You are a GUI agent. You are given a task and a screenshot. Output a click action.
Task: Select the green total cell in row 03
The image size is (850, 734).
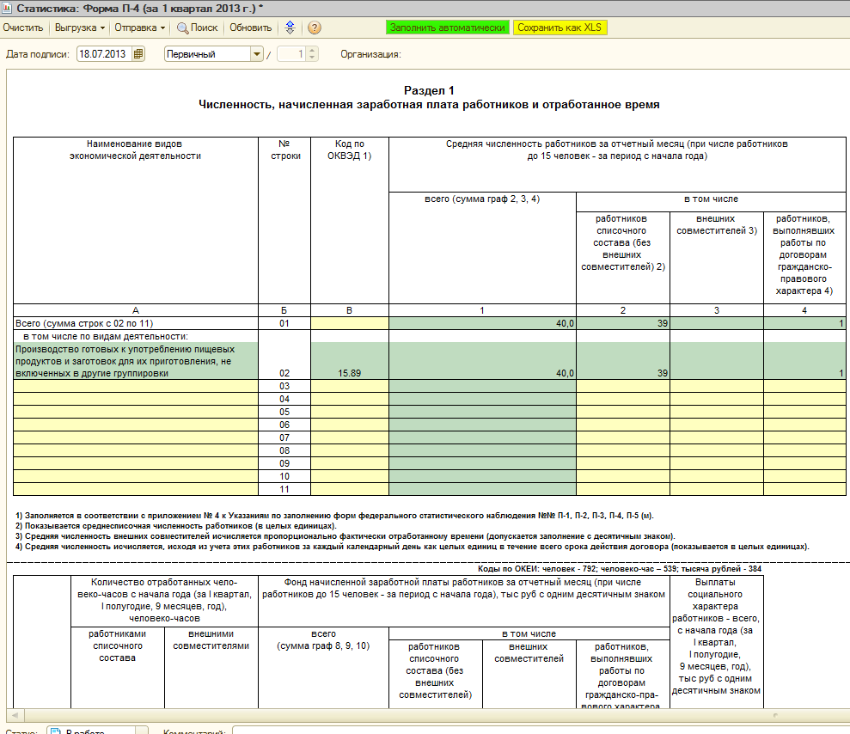[482, 386]
